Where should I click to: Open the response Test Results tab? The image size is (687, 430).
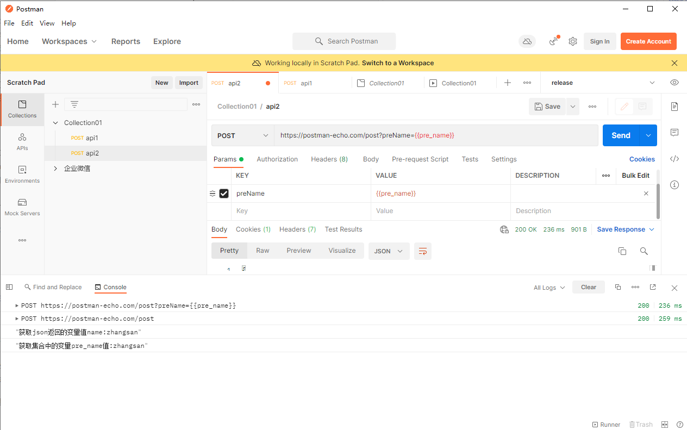tap(343, 229)
